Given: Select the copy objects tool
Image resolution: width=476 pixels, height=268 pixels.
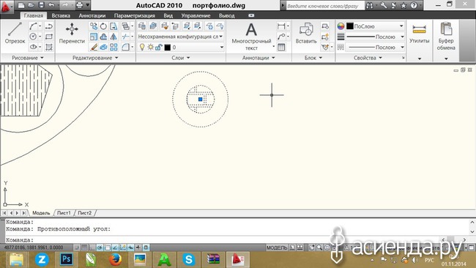Looking at the screenshot, I should 94,26.
